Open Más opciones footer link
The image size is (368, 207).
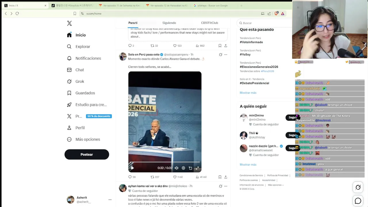276,185
